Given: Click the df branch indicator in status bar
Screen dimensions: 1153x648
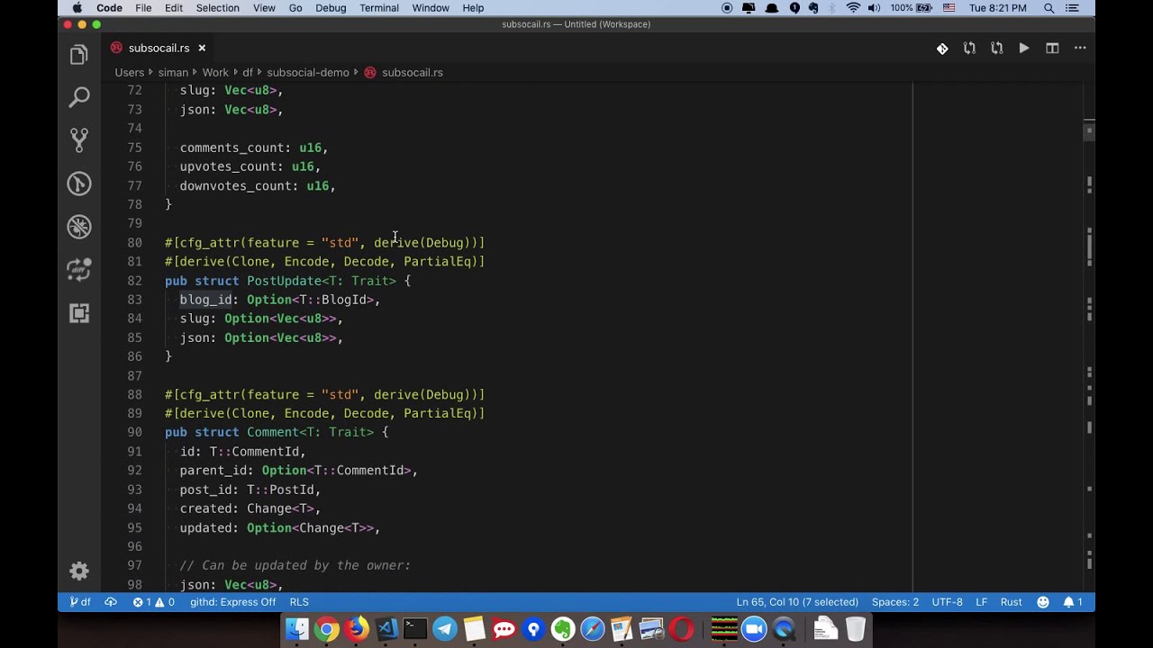Looking at the screenshot, I should (81, 602).
